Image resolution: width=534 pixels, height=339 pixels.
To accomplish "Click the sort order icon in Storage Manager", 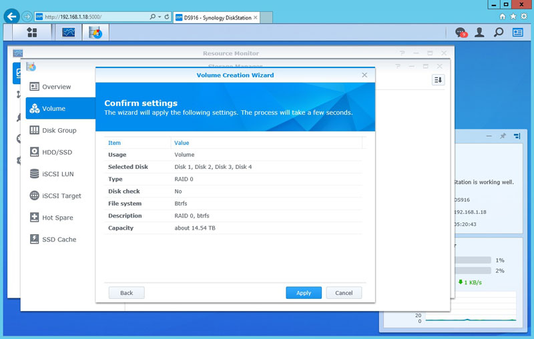I will click(x=438, y=80).
